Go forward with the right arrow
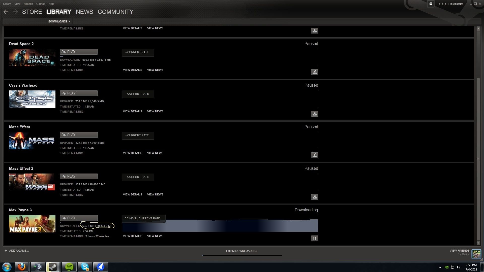 click(15, 12)
